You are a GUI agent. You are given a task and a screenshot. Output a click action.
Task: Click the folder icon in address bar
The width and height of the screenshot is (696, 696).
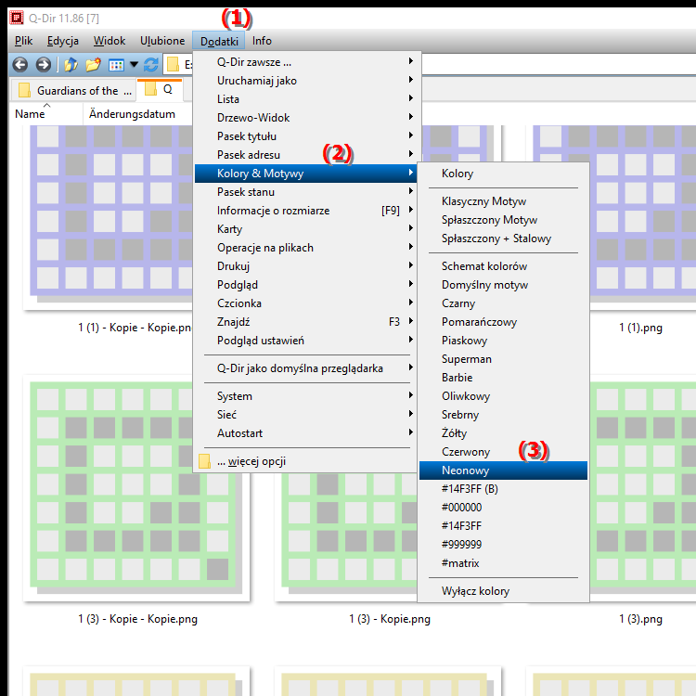(x=173, y=65)
